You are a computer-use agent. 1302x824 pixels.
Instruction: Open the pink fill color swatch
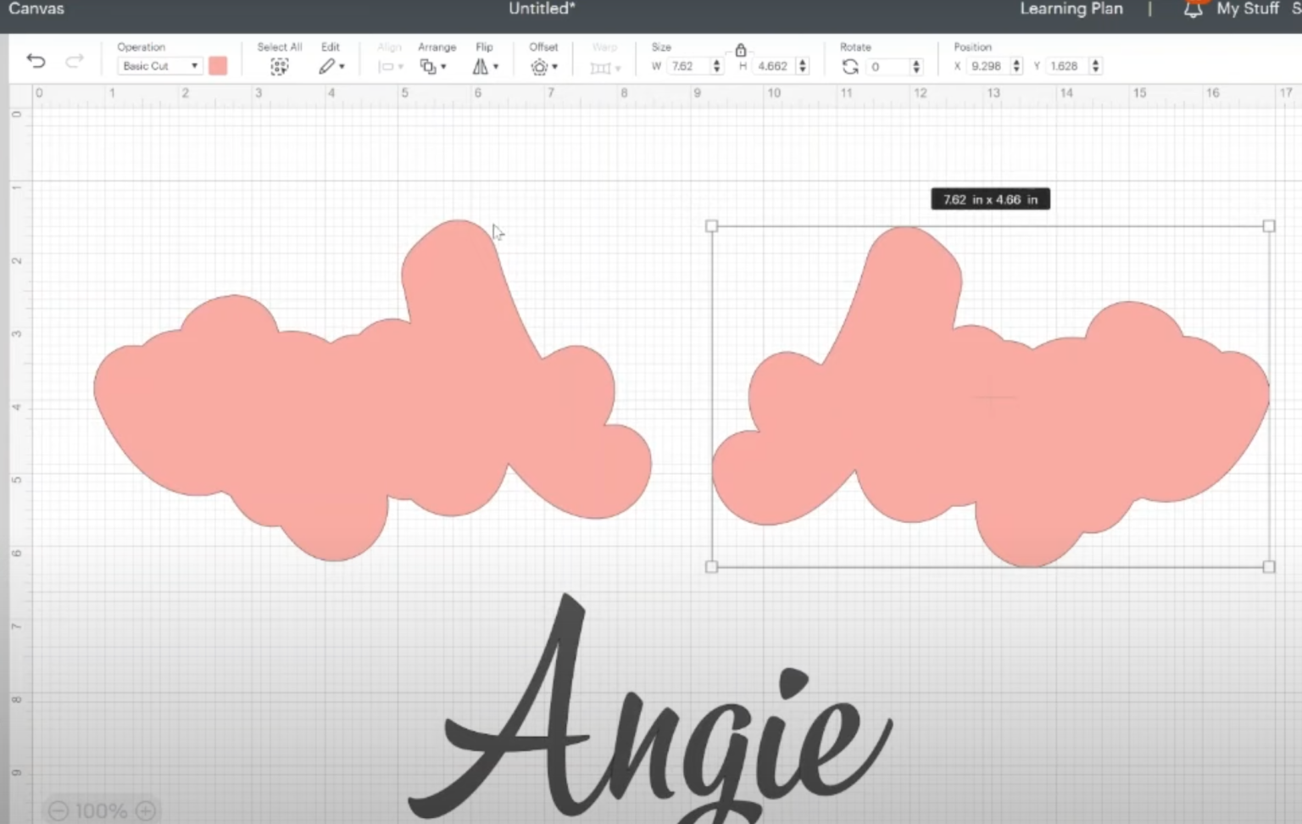click(218, 66)
